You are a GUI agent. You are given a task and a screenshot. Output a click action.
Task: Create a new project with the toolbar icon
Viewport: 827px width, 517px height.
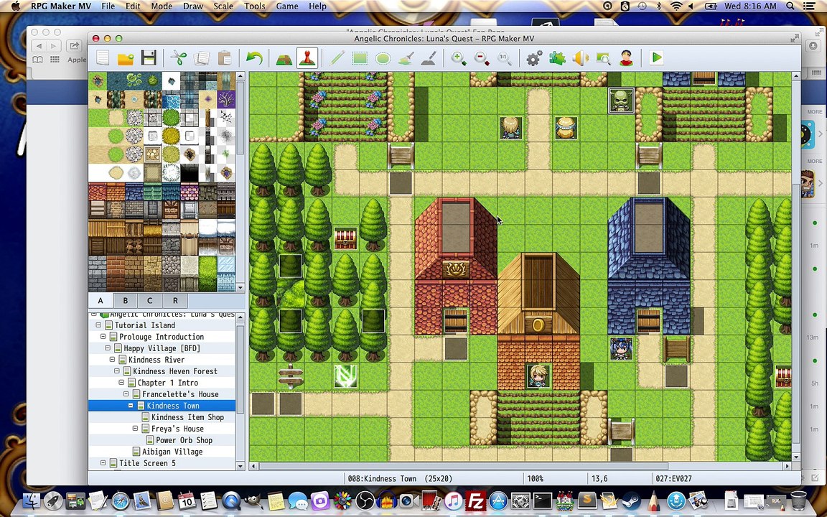click(103, 57)
